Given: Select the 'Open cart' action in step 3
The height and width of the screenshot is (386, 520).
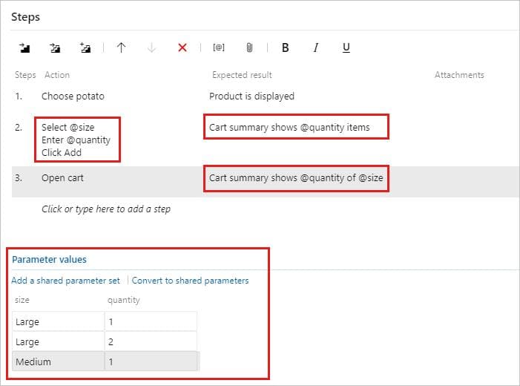Looking at the screenshot, I should pyautogui.click(x=62, y=178).
